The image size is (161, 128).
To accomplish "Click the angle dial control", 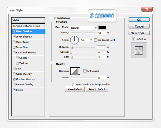I will pyautogui.click(x=74, y=40).
